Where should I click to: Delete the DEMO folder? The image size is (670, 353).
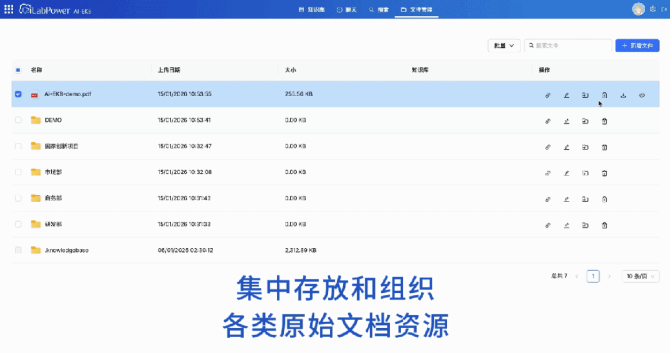coord(604,122)
